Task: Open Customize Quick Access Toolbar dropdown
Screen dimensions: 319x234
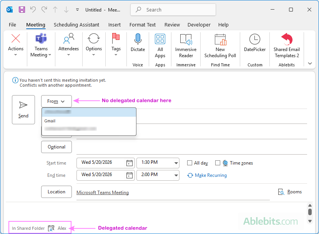Action: tap(77, 10)
